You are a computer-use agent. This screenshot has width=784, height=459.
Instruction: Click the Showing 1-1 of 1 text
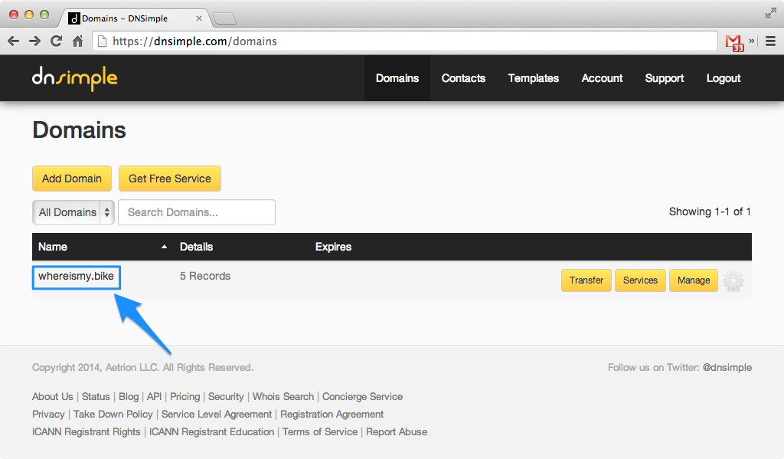710,211
